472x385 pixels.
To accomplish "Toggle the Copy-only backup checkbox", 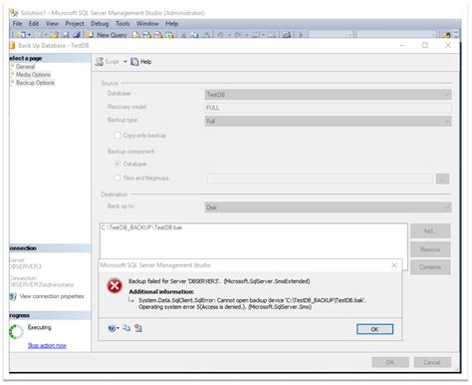I will click(118, 135).
